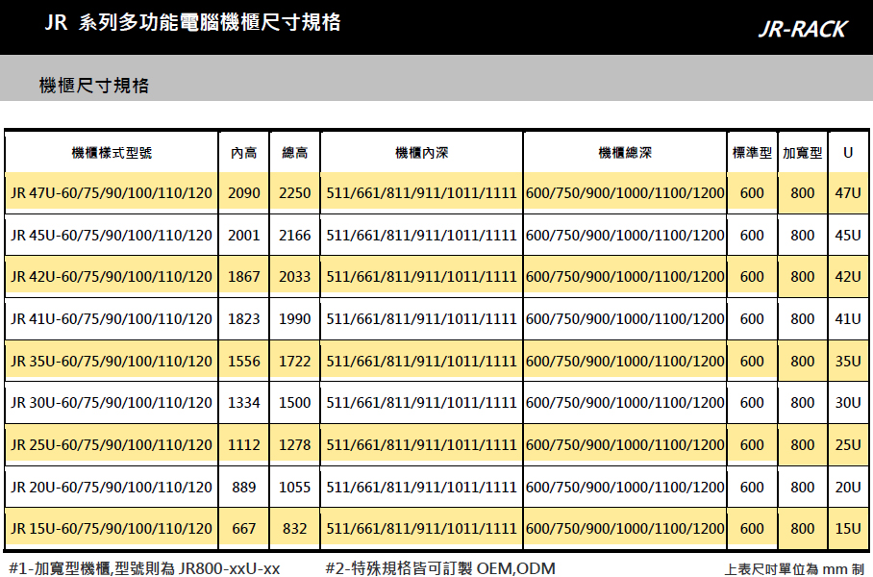Click inner height value 2001
The height and width of the screenshot is (577, 873).
point(244,235)
